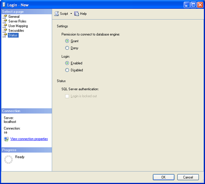Toggle the Login is locked out checkbox

[67, 96]
